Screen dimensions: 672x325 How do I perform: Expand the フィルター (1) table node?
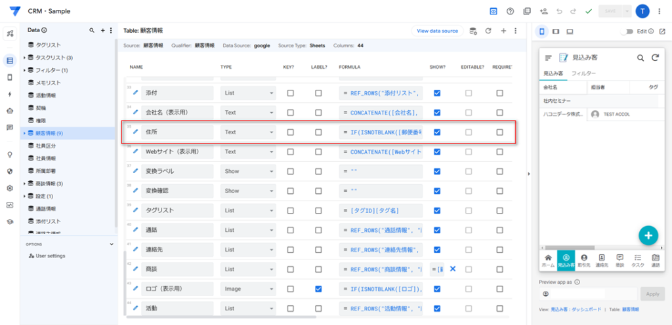coord(24,70)
